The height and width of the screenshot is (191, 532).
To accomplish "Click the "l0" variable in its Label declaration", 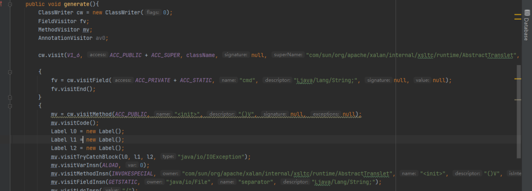I will click(x=73, y=131).
